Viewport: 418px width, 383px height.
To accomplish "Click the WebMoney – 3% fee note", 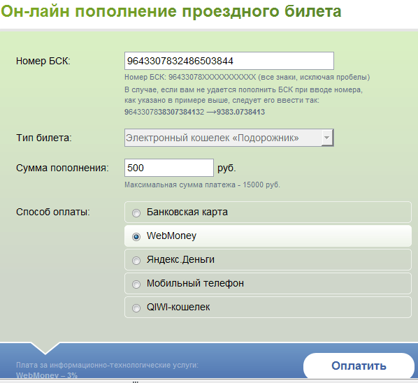I will coord(47,375).
